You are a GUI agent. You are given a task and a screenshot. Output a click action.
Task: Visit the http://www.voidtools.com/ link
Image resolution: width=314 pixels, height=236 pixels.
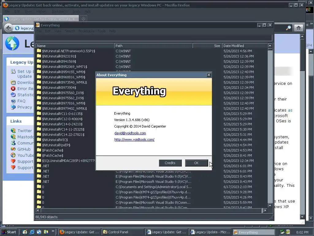pos(134,140)
